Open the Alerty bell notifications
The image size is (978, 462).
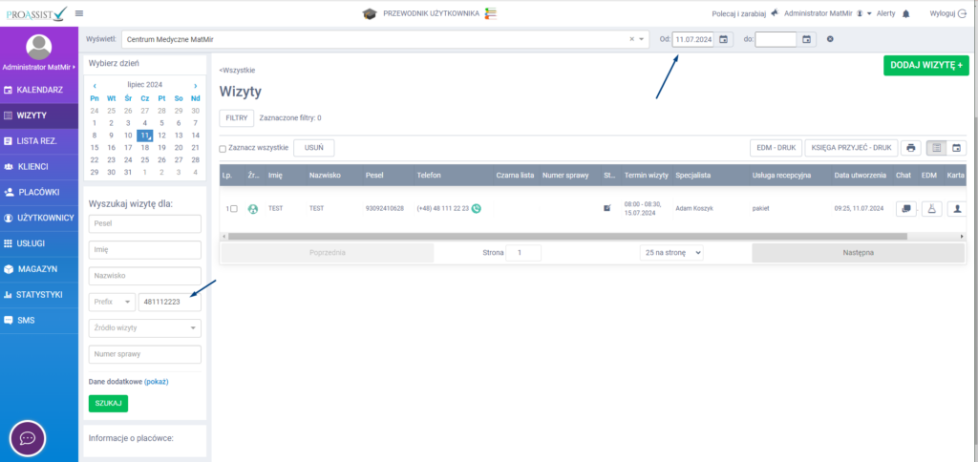coord(905,13)
